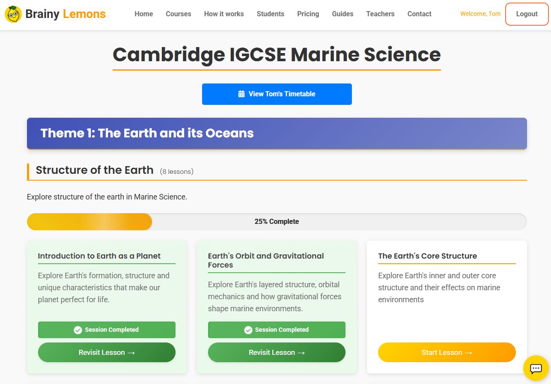
Task: Select Pricing in the navigation bar
Action: click(x=308, y=14)
